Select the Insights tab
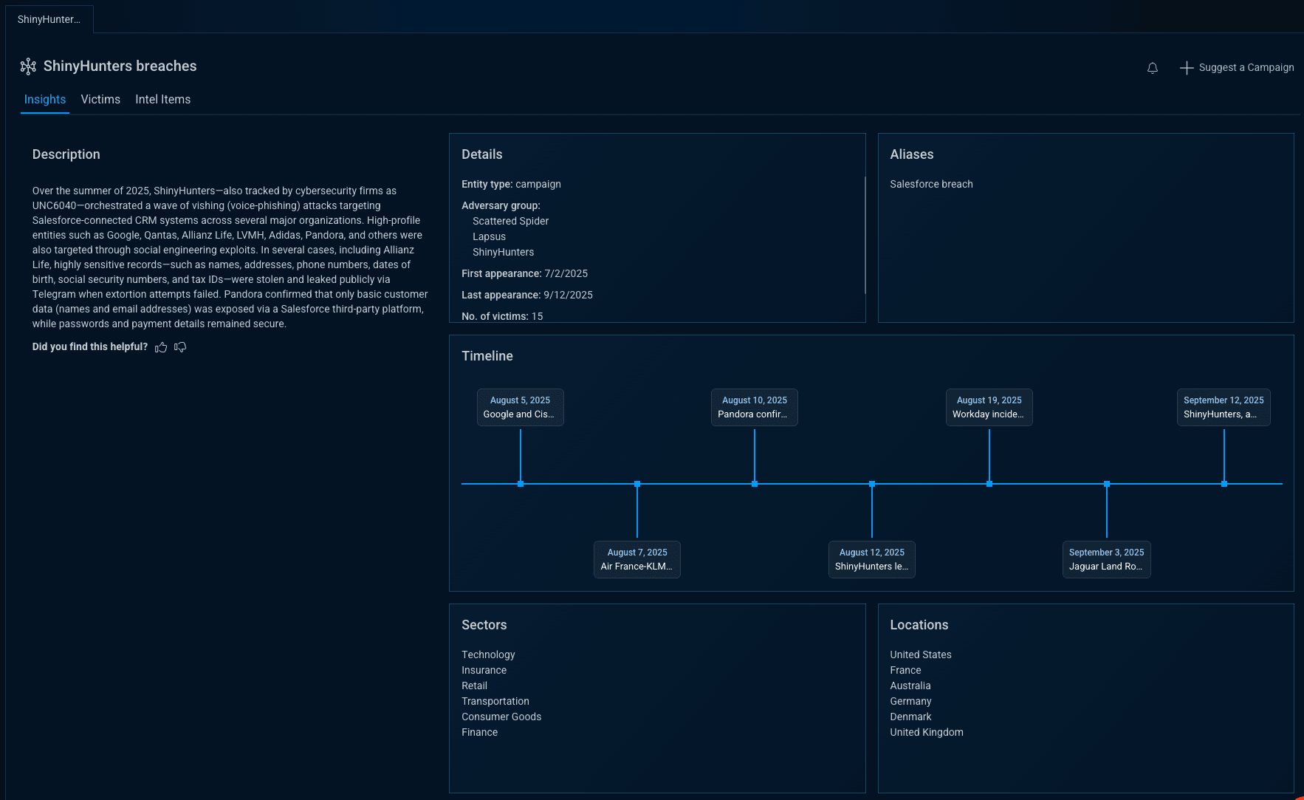Screen dimensions: 1304x800 44,99
